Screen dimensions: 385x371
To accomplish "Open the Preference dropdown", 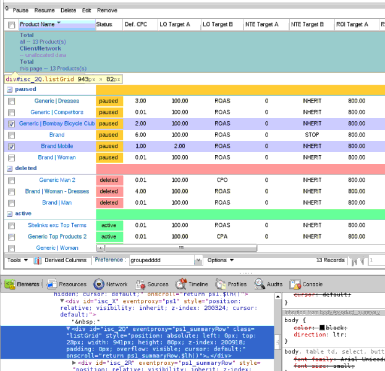I will point(197,261).
